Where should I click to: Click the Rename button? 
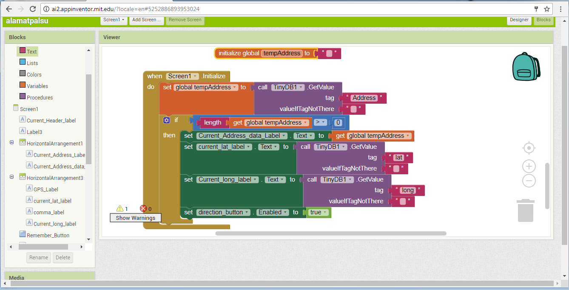[39, 257]
